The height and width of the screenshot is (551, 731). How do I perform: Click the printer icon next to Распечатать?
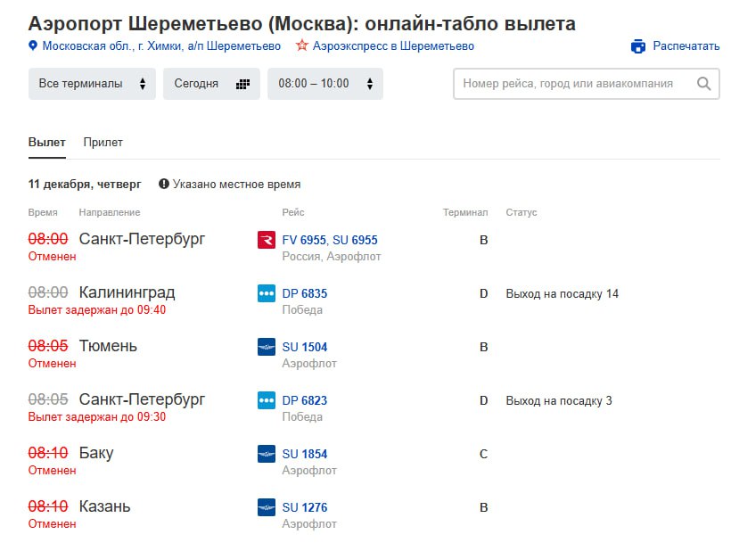[637, 46]
